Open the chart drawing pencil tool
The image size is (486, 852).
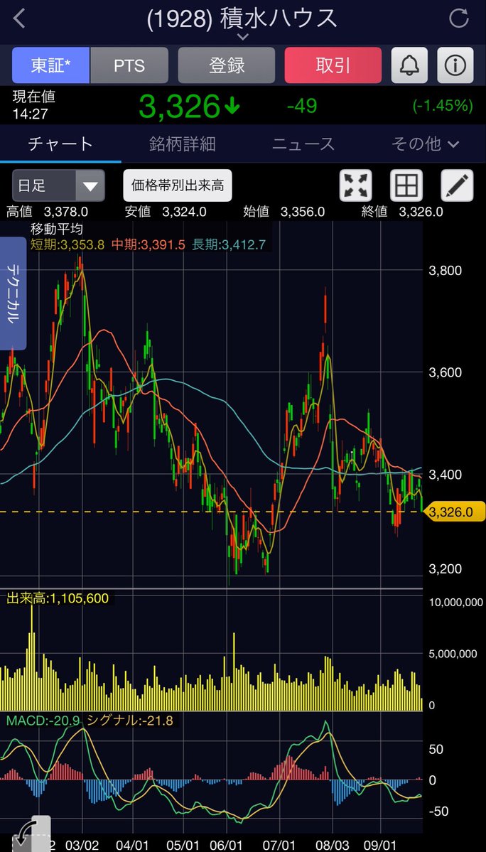pyautogui.click(x=457, y=185)
